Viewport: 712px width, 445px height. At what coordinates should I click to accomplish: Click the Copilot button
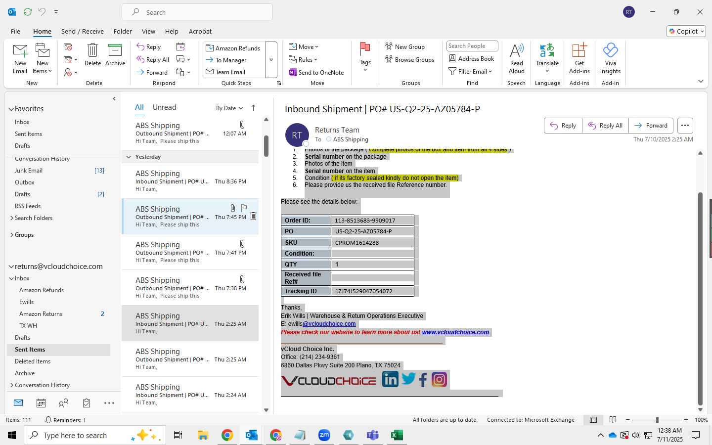click(x=686, y=31)
